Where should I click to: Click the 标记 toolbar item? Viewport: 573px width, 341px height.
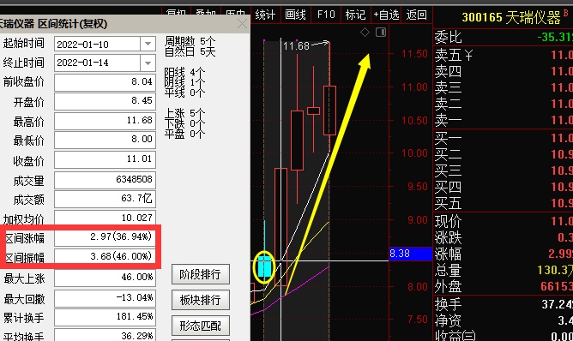point(355,15)
